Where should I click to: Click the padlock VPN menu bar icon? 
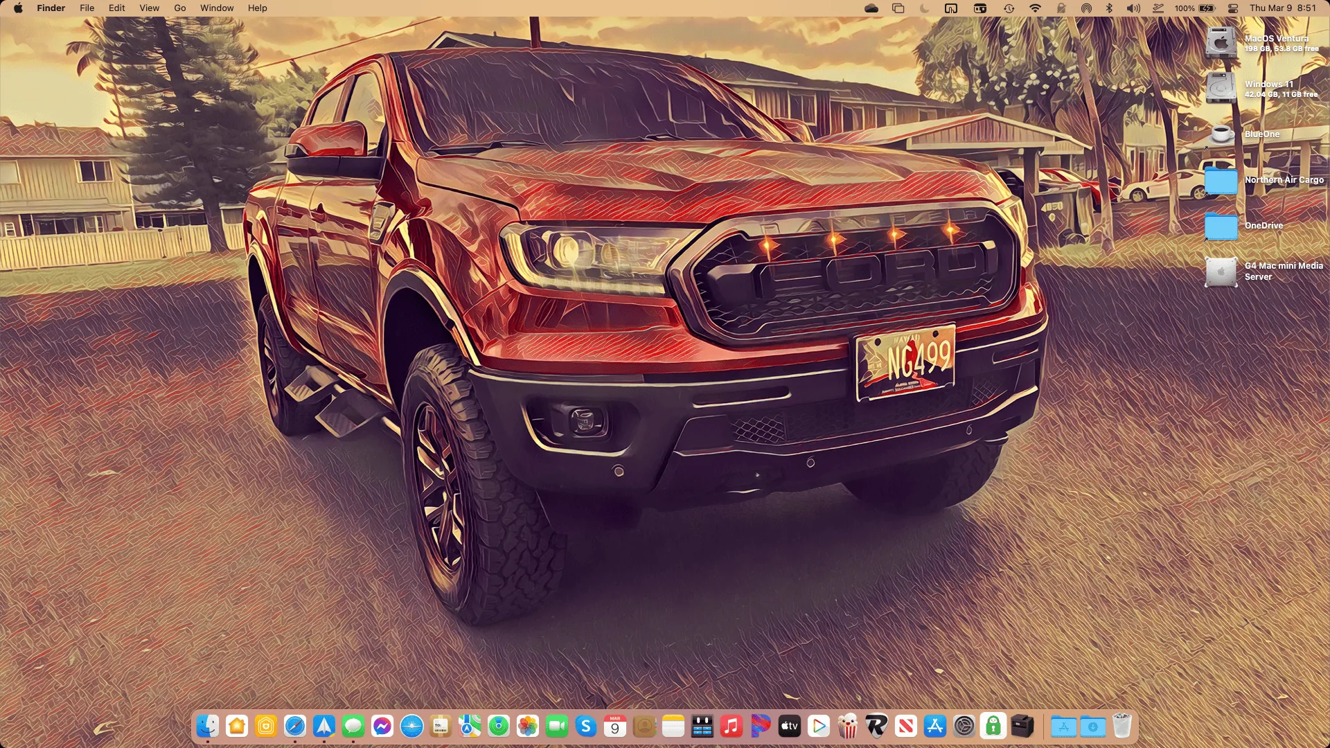pos(1061,8)
